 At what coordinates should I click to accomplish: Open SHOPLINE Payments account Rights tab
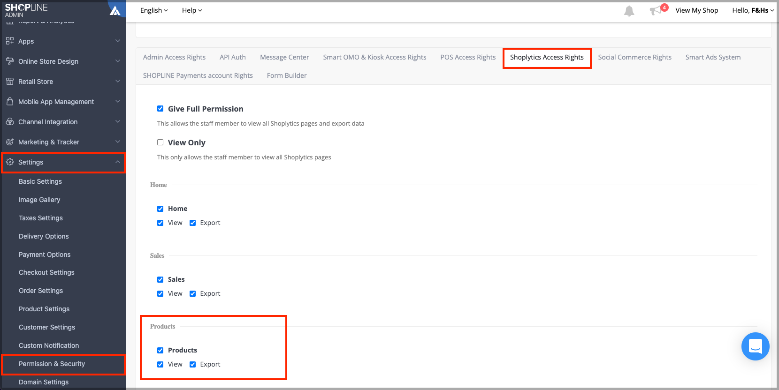[198, 75]
